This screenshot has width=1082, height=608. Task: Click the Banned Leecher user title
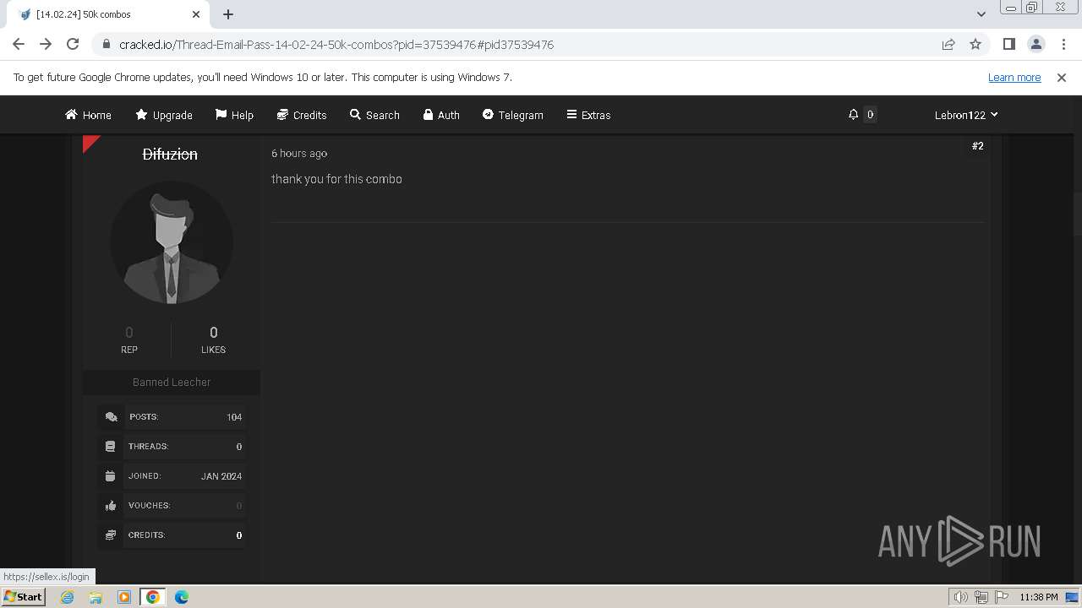(172, 383)
